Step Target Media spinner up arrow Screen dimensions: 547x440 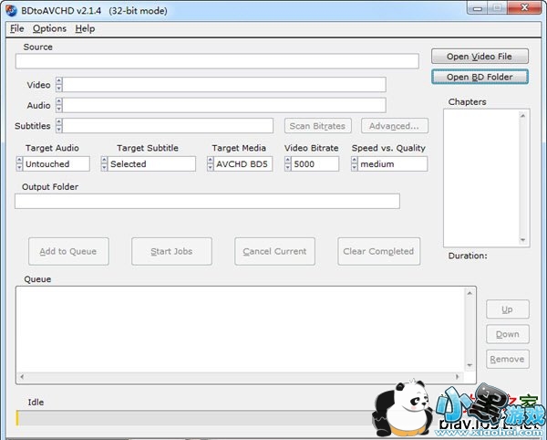click(x=210, y=160)
